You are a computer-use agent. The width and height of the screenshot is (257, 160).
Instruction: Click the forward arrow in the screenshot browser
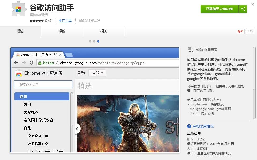[24, 63]
